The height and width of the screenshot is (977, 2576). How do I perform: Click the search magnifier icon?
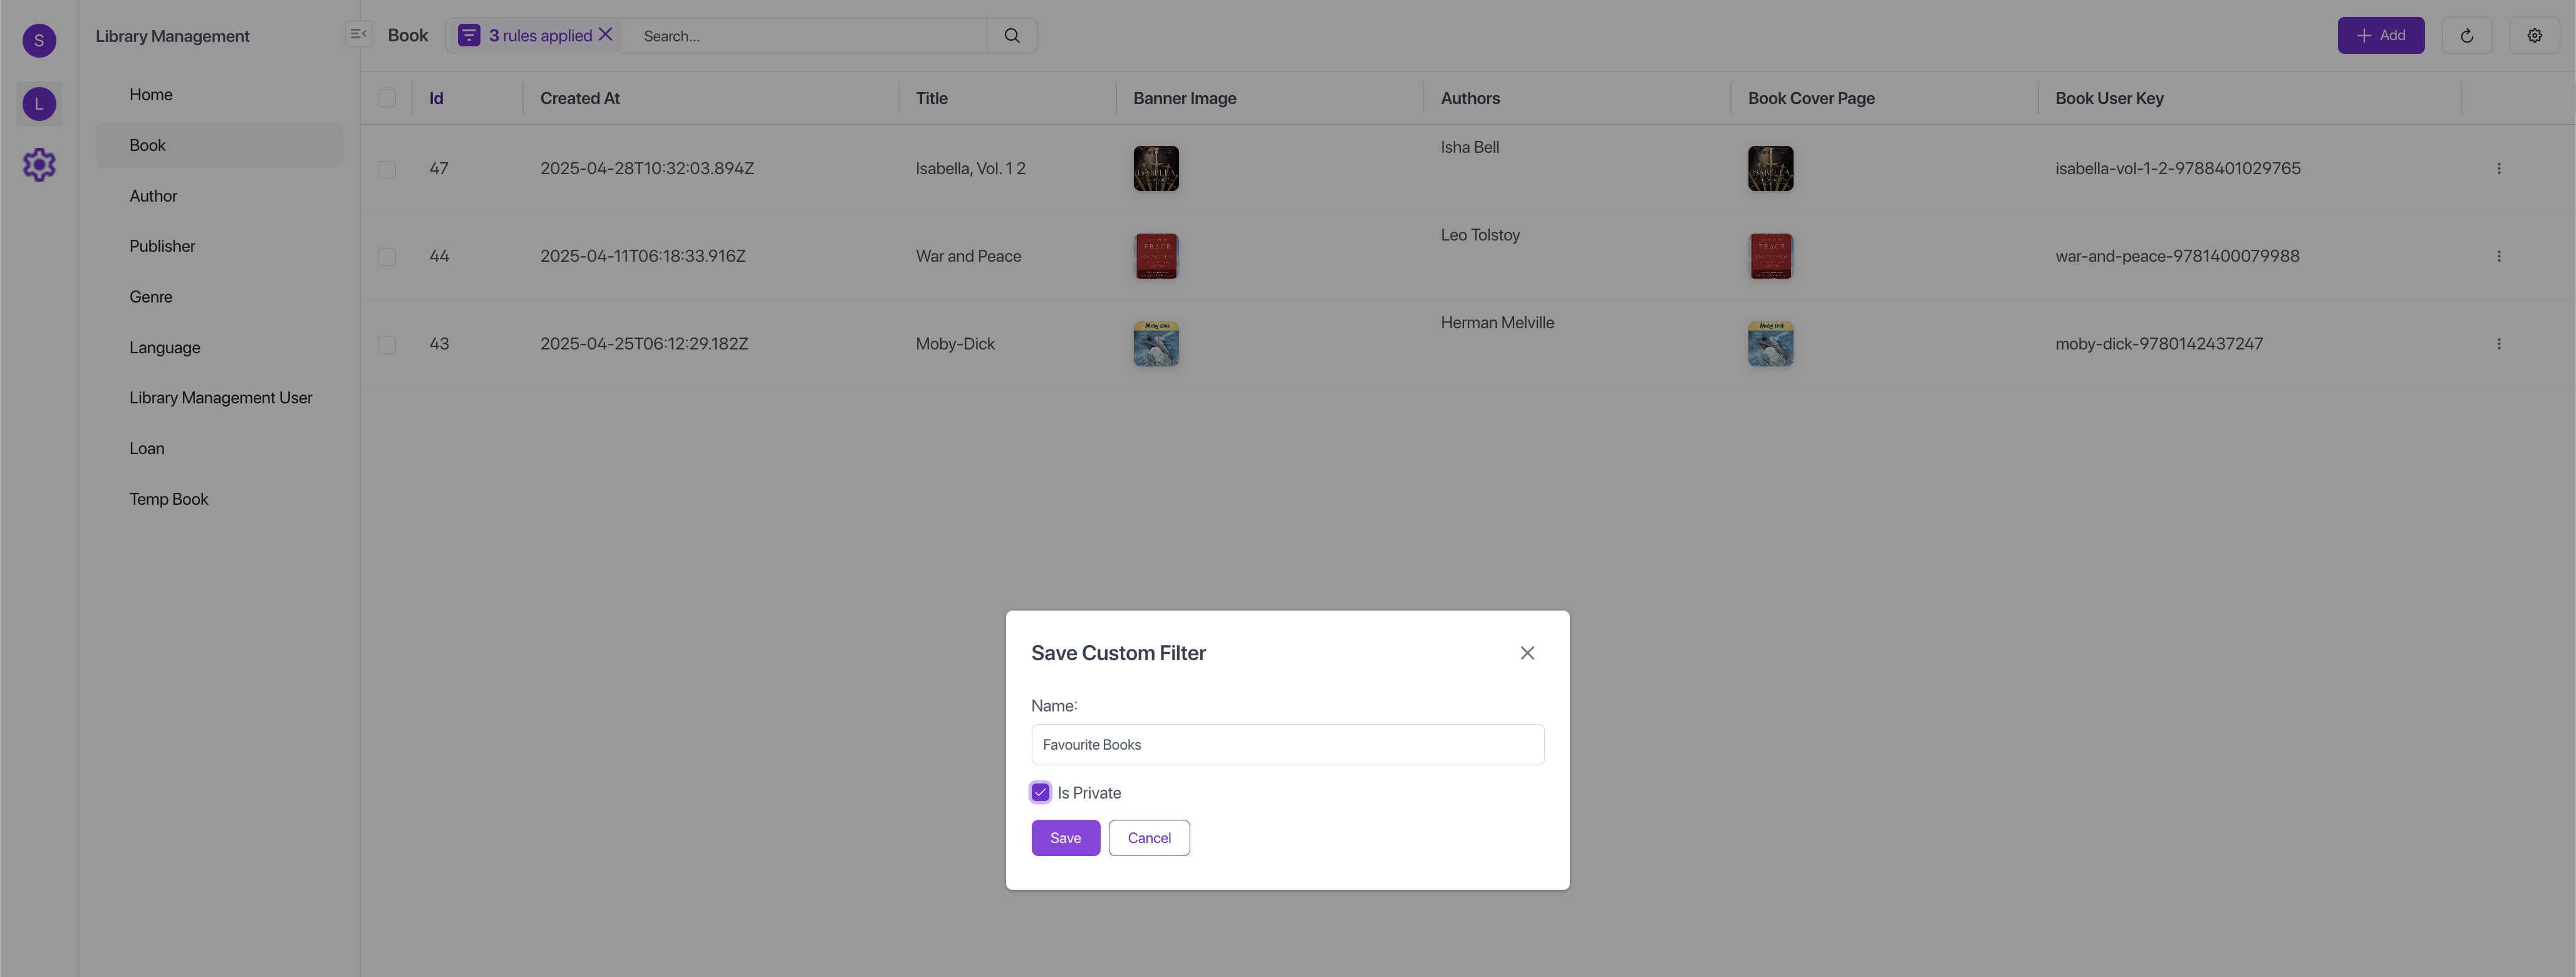pyautogui.click(x=1012, y=35)
